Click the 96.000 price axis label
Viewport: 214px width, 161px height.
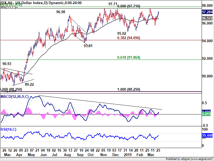[x=207, y=23]
